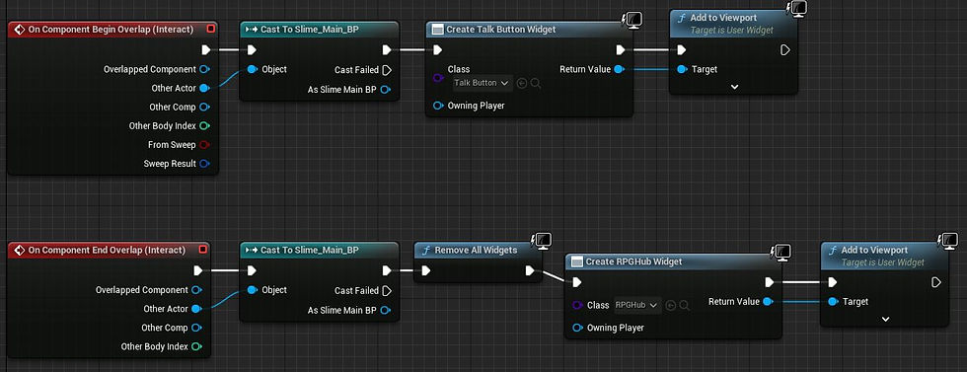The width and height of the screenshot is (967, 372).
Task: Click Owning Player pin on Create RPGHub Widget
Action: click(x=578, y=328)
